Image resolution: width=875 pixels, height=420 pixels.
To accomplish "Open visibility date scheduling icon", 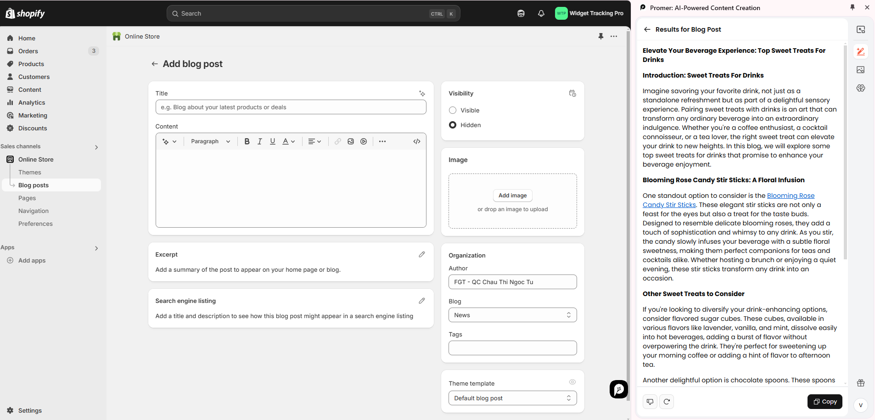I will 572,93.
